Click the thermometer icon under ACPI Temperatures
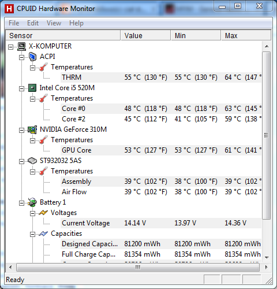Screen dimensions: 277x289 tap(43, 67)
